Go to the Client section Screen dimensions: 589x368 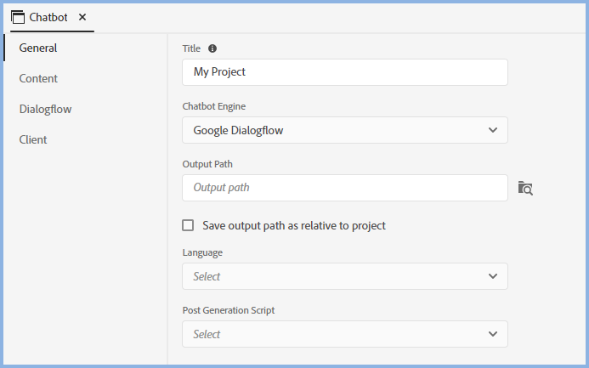click(x=33, y=139)
